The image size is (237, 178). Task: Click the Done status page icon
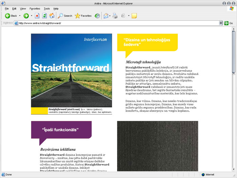(3, 175)
